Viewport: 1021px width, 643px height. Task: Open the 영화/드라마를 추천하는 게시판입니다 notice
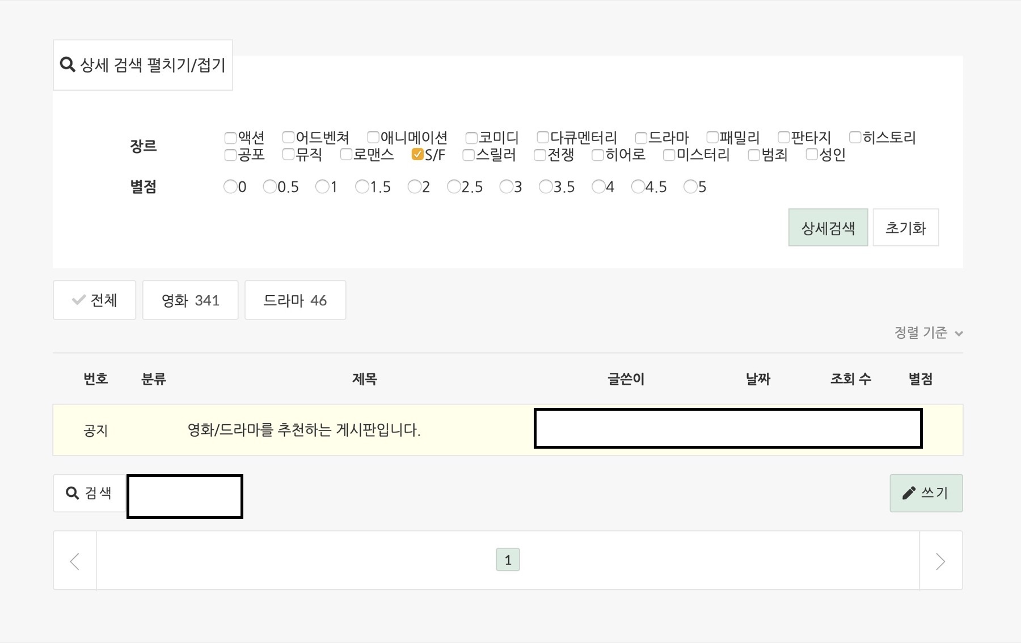(x=304, y=430)
